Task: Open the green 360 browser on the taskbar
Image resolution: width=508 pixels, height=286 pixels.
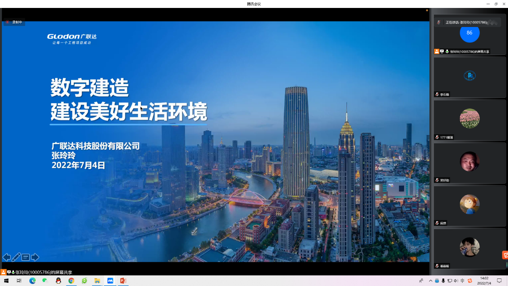Action: tap(84, 281)
